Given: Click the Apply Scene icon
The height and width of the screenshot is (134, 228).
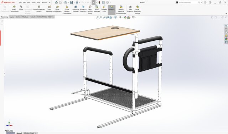Looking at the screenshot, I should point(129,17).
